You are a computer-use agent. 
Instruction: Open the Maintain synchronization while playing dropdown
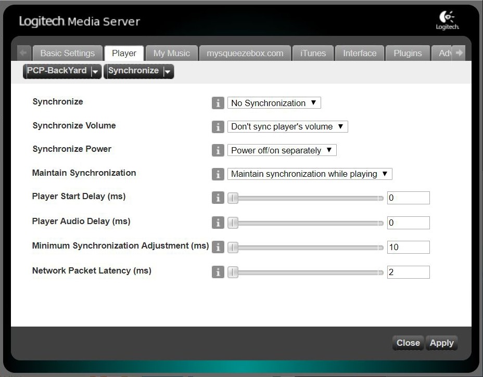click(x=310, y=174)
